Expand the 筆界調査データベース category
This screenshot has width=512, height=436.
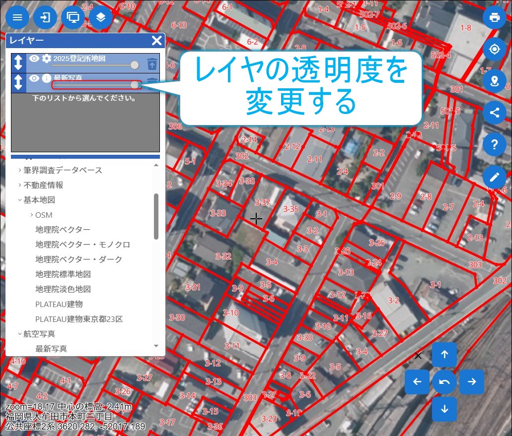tap(20, 170)
